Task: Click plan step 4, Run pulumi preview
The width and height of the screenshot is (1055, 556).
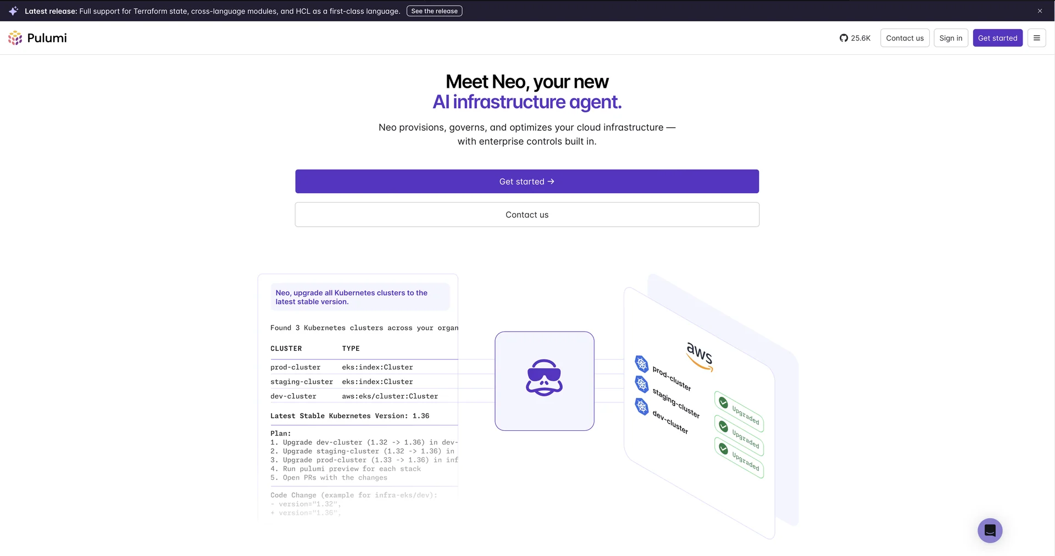Action: (346, 469)
